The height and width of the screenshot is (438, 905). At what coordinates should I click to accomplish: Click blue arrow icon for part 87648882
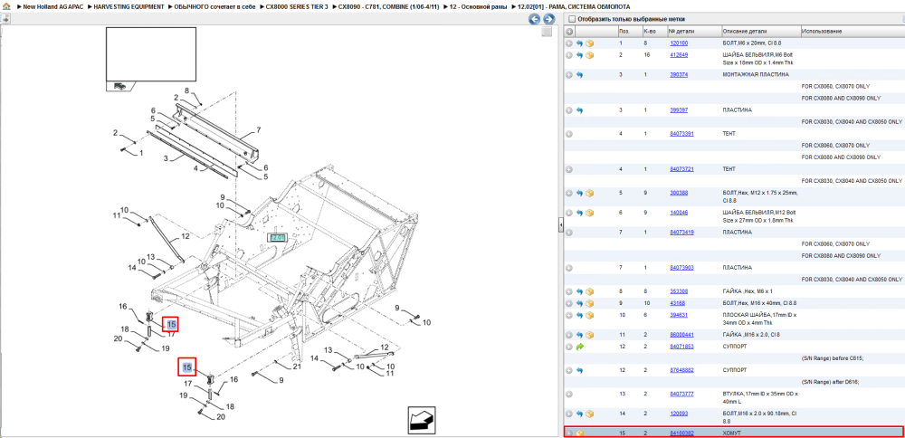[x=579, y=370]
